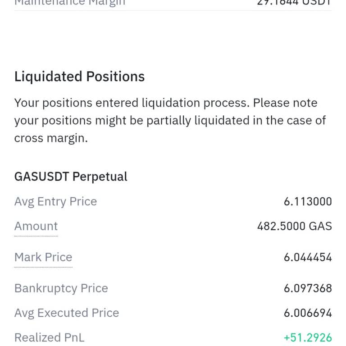
Task: Tap the partially visible Maintenance Margin label
Action: pos(70,3)
